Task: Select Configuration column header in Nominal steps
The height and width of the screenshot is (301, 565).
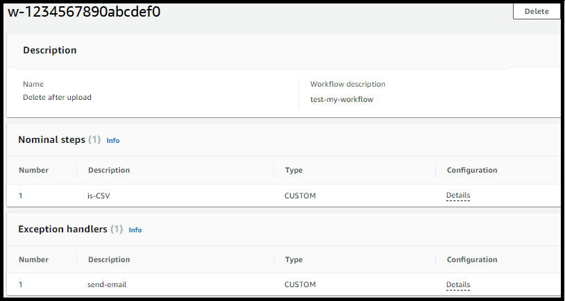Action: pyautogui.click(x=471, y=170)
